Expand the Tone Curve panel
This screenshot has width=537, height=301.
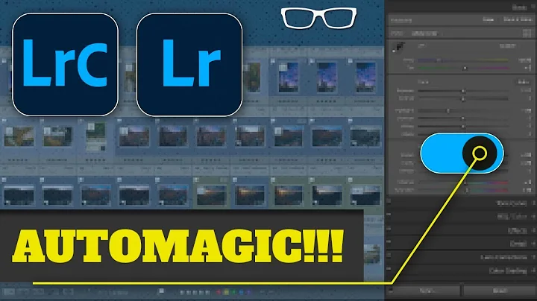tap(512, 203)
